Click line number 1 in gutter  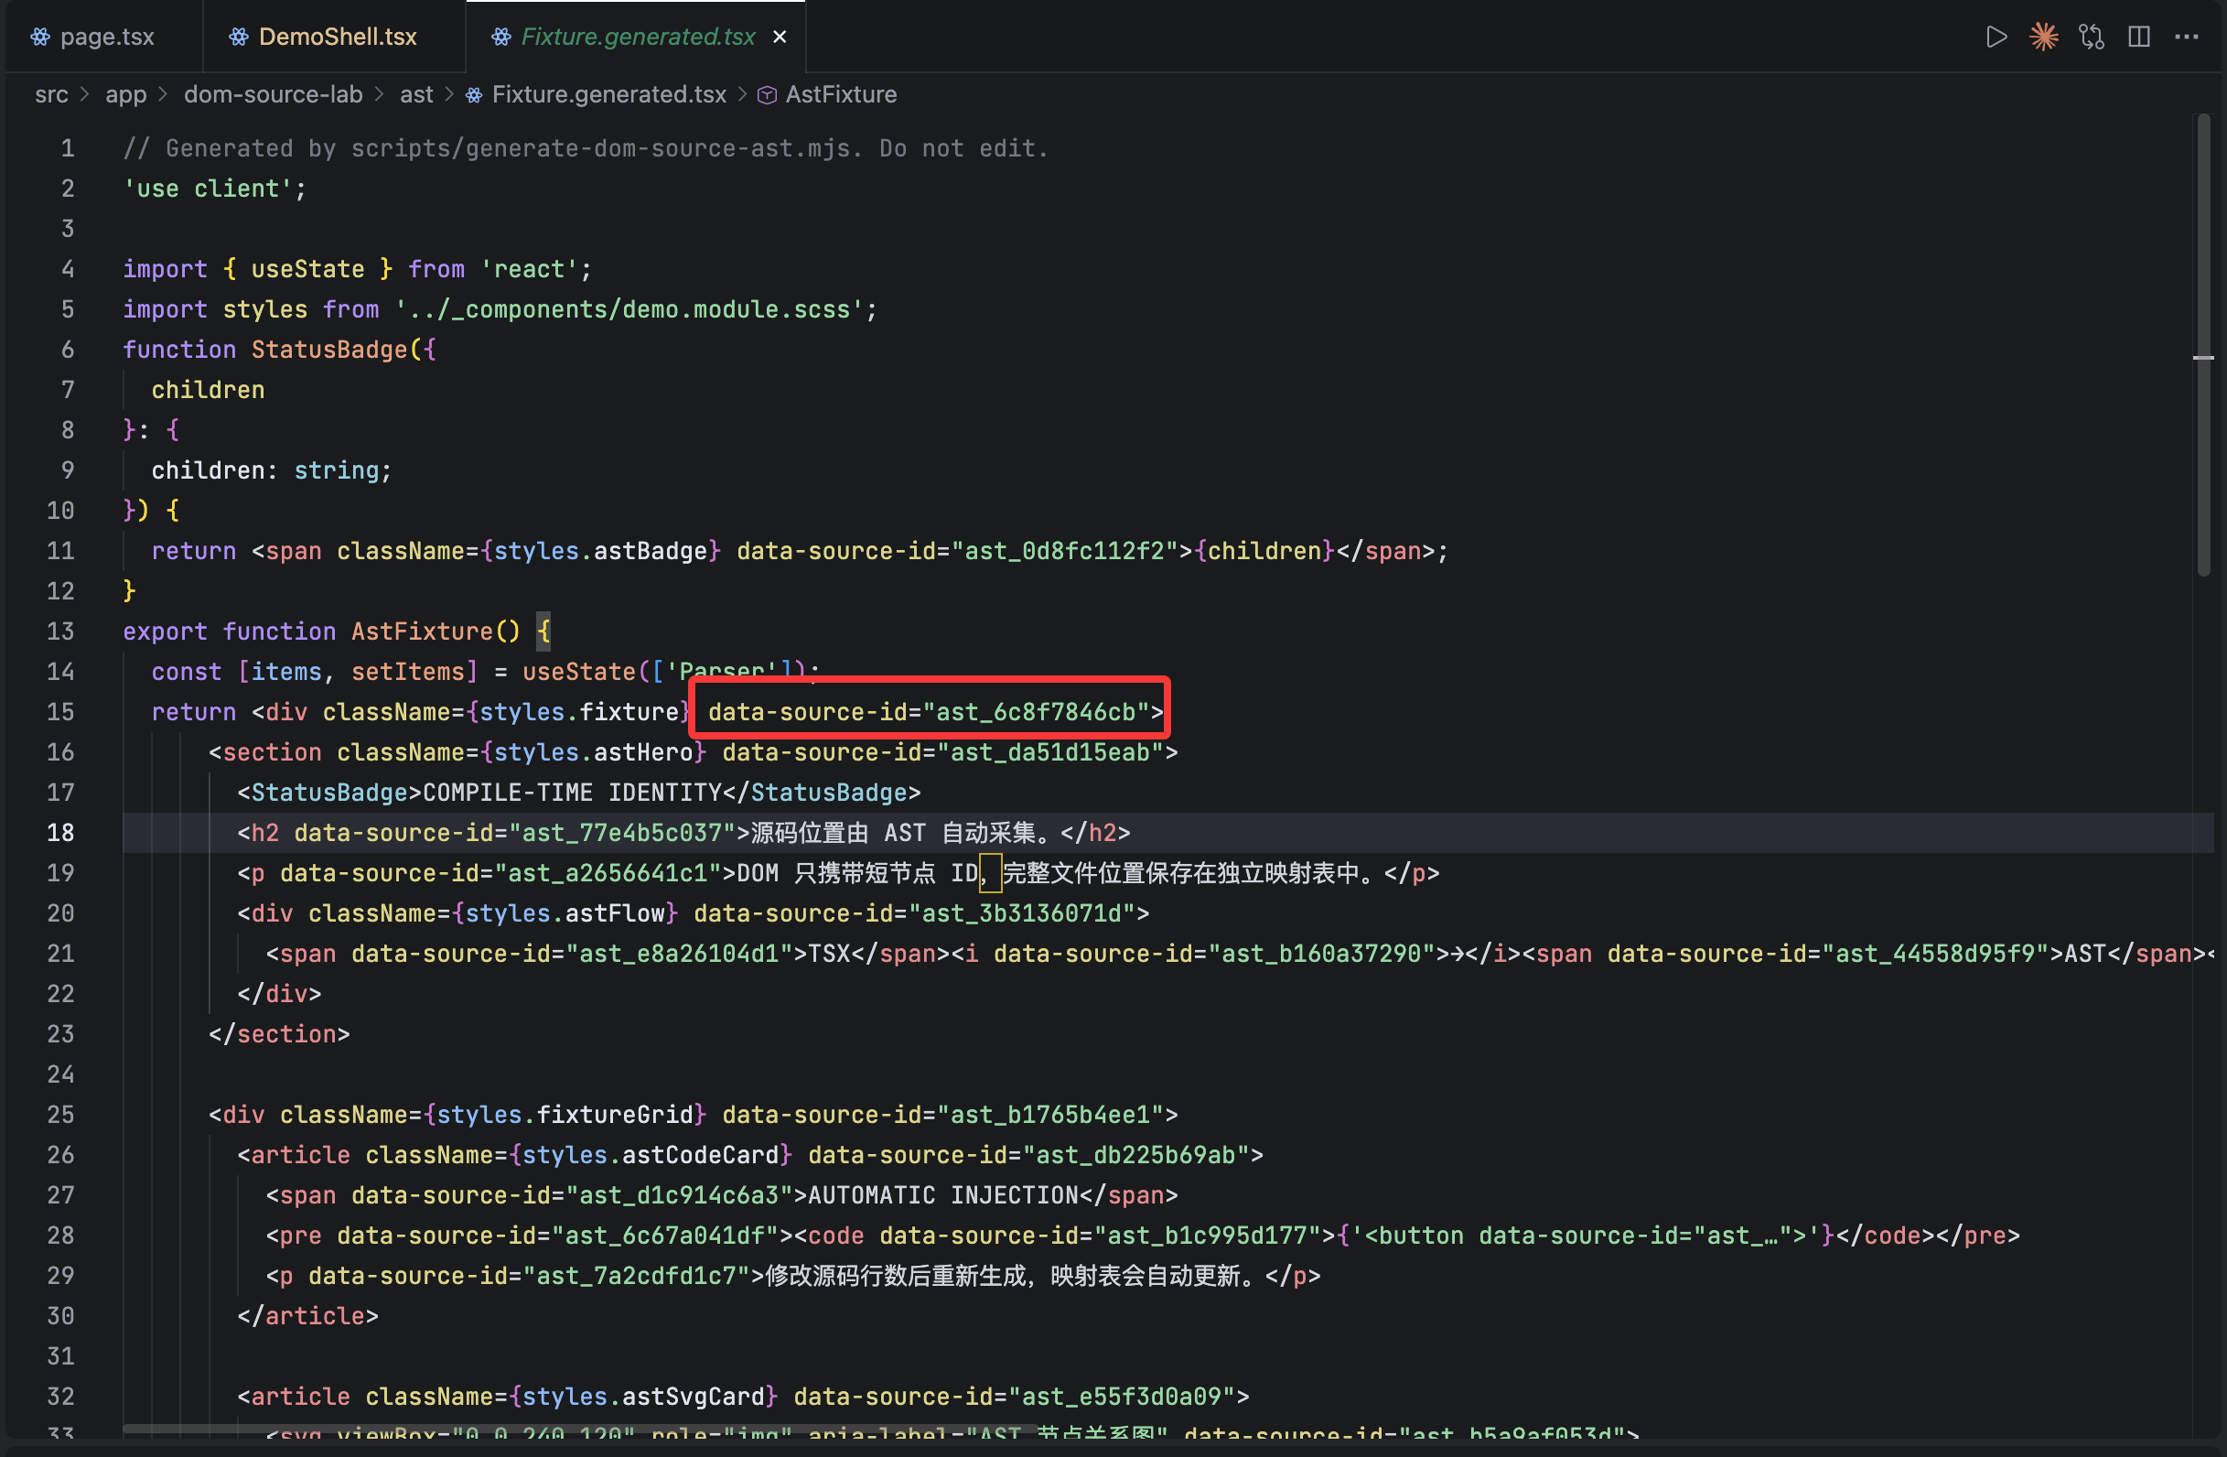(x=68, y=149)
